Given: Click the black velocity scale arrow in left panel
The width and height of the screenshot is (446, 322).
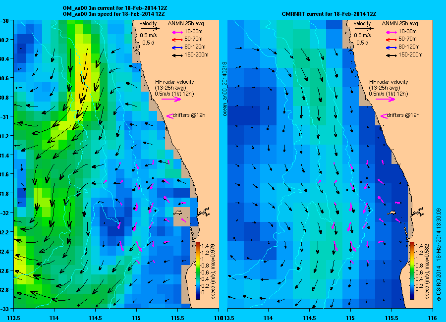Looking at the screenshot, I should [x=150, y=28].
